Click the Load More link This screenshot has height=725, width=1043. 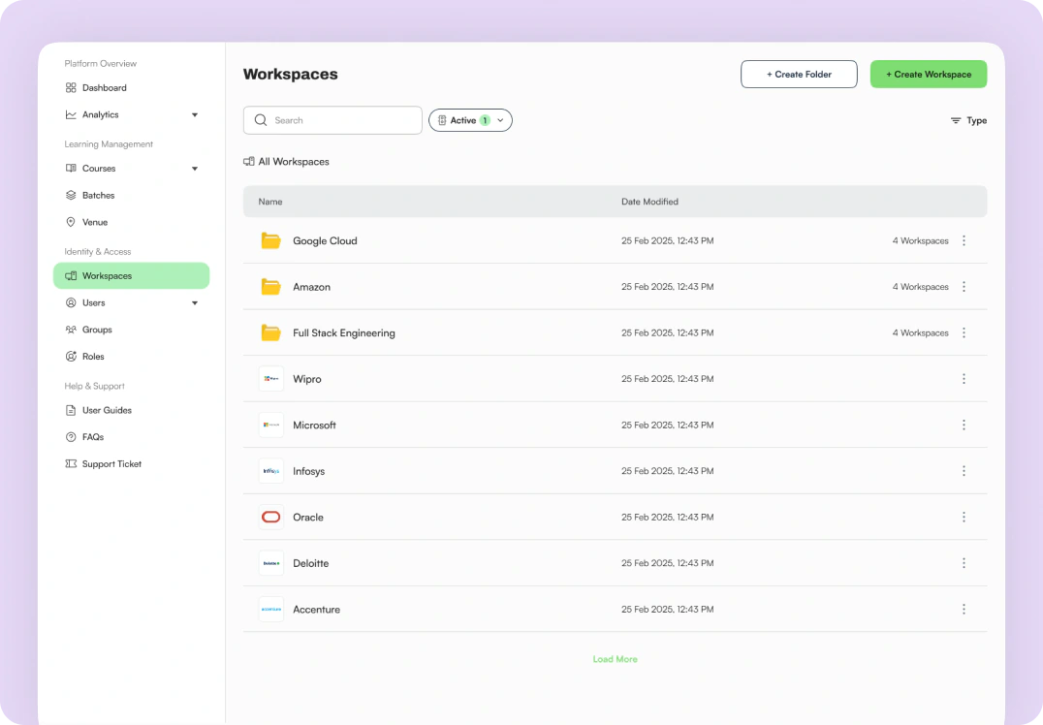coord(615,659)
